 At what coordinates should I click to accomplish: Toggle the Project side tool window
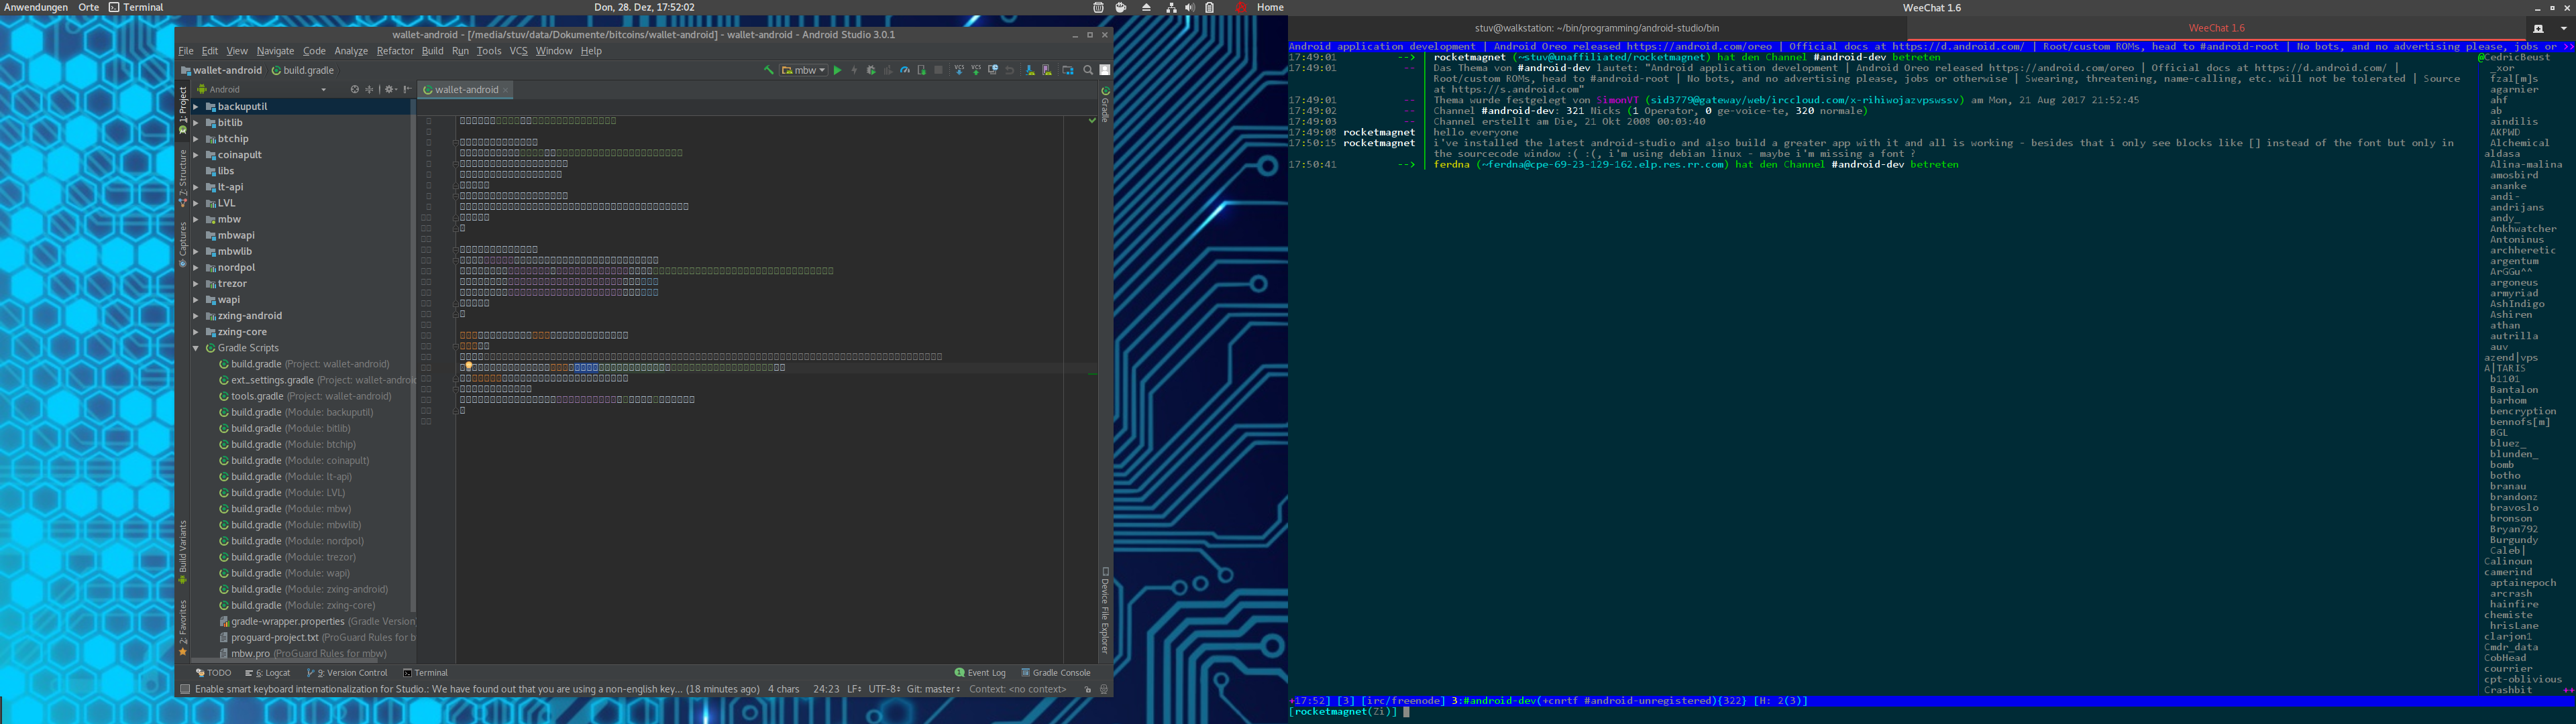(x=183, y=110)
